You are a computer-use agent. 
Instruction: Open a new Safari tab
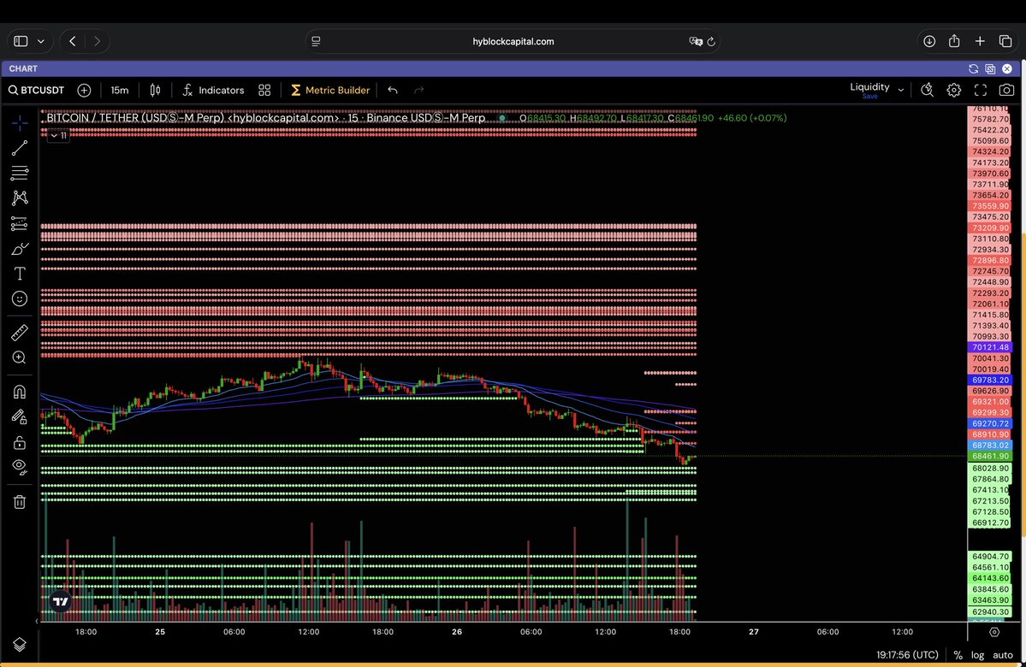(x=980, y=41)
